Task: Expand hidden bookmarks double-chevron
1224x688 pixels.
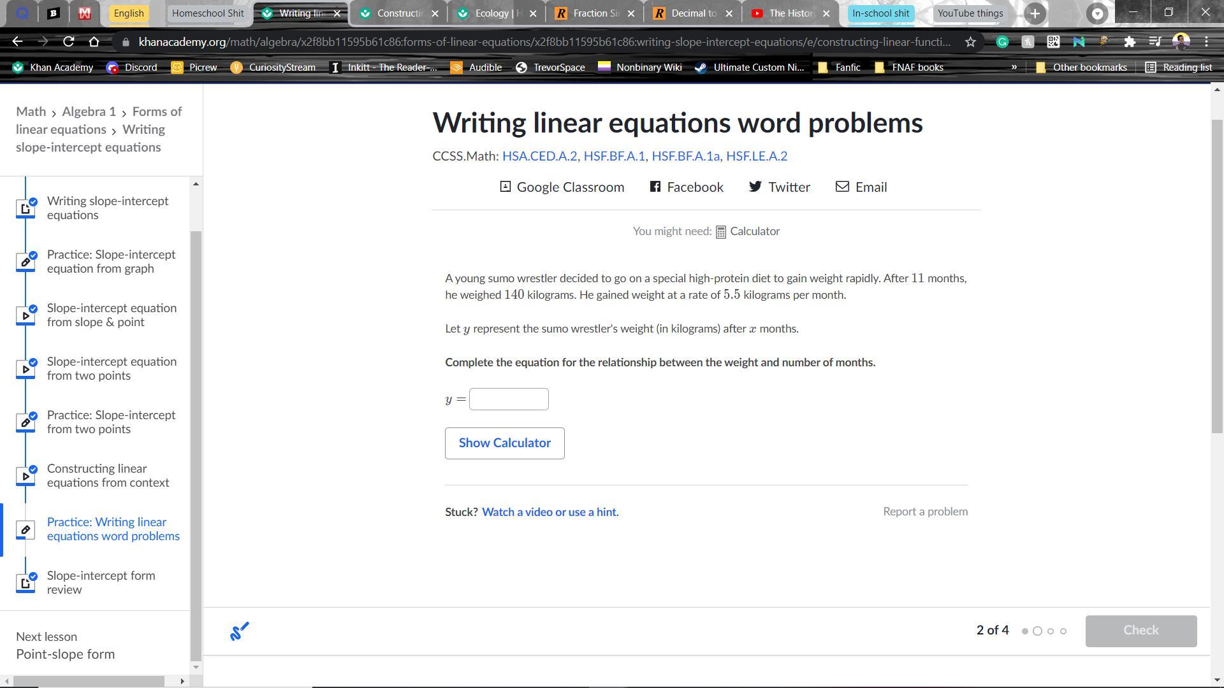Action: click(1014, 67)
